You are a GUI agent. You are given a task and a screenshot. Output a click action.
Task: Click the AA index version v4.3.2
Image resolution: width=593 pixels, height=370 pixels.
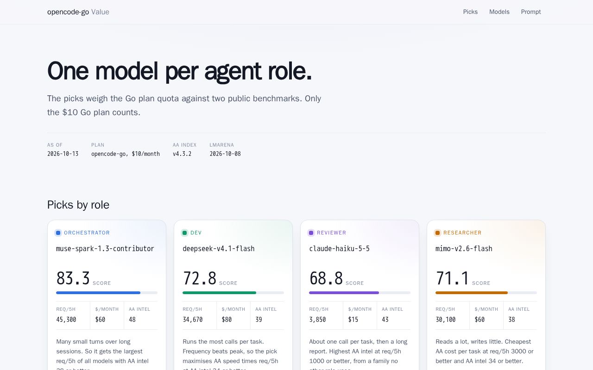point(182,154)
